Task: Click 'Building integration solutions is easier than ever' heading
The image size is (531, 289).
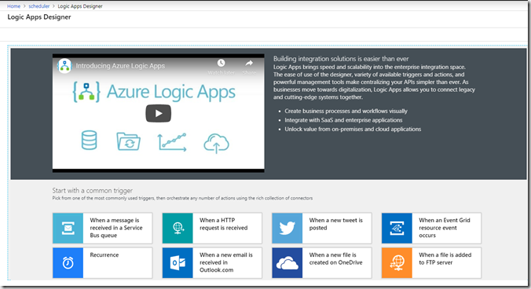Action: coord(341,59)
